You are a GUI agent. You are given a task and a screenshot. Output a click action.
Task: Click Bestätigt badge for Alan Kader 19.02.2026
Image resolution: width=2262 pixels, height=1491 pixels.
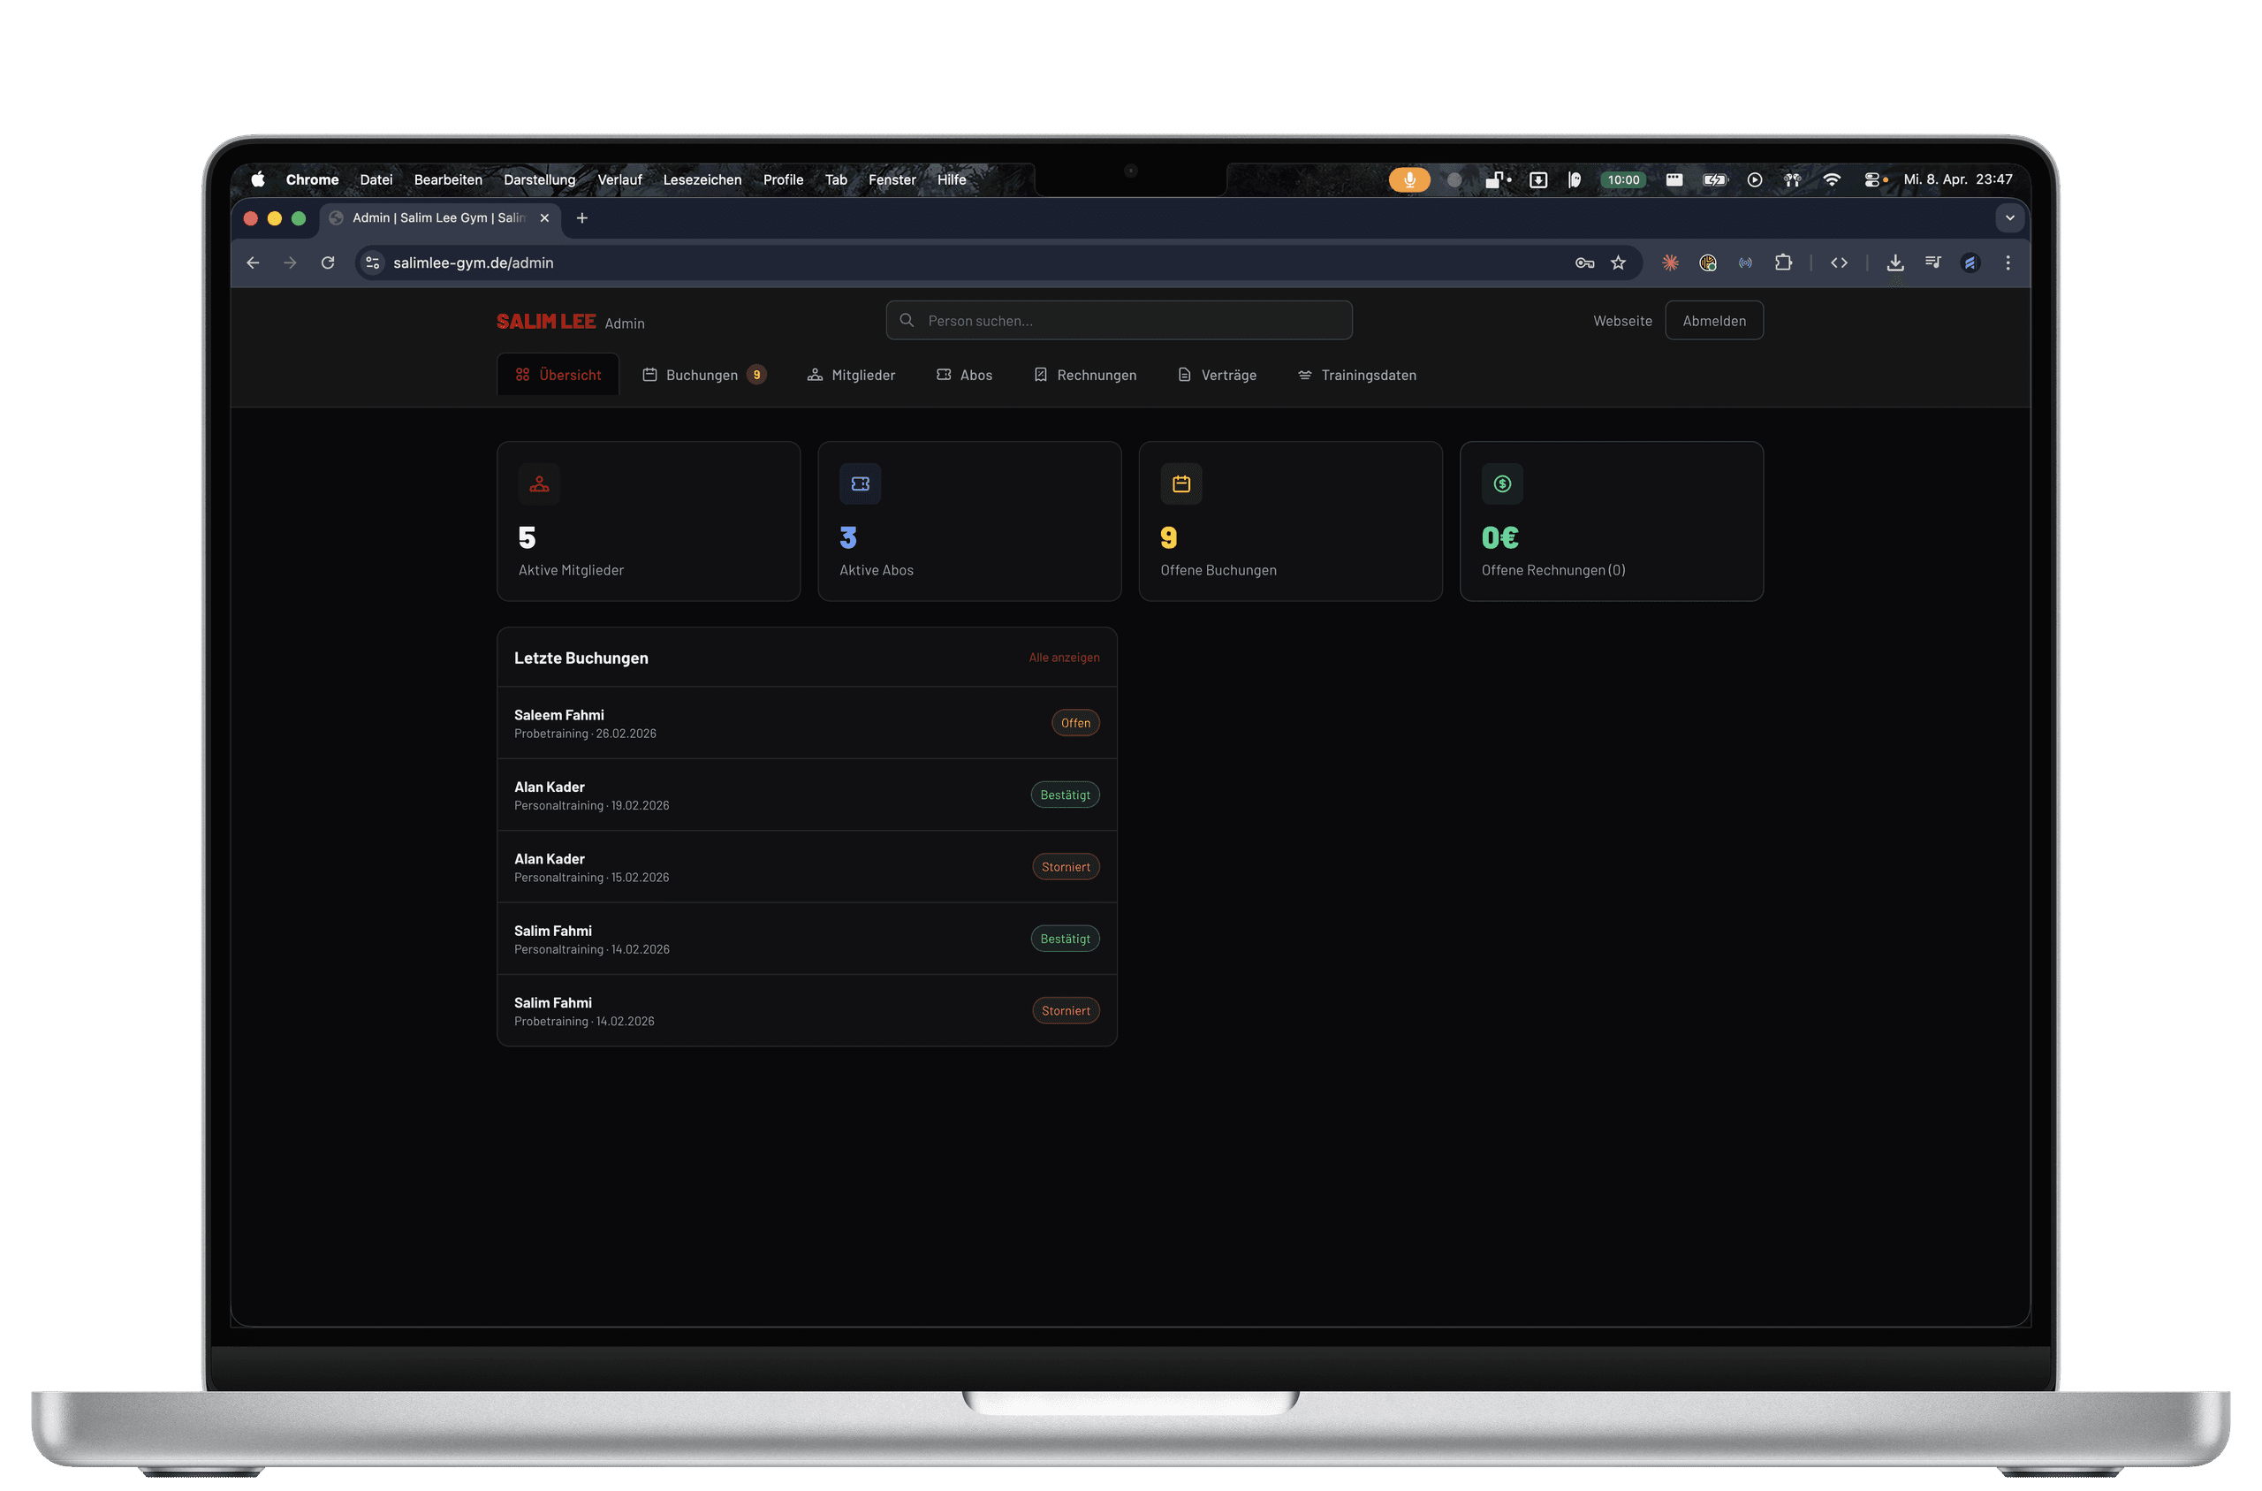pos(1065,795)
